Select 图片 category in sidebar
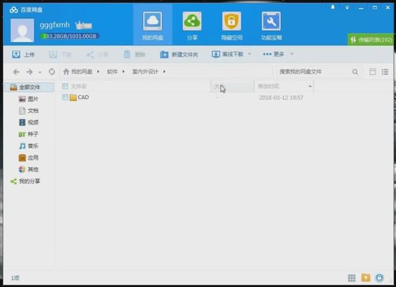396x287 pixels. (x=28, y=99)
